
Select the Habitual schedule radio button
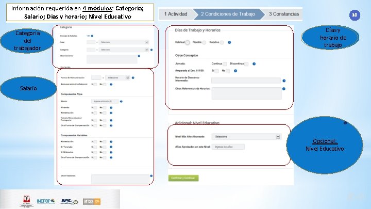[188, 42]
